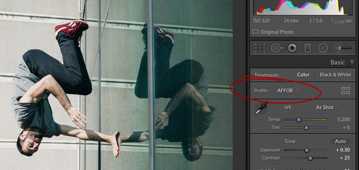Choose Black & White treatment
Viewport: 359px width, 170px height.
click(x=335, y=75)
